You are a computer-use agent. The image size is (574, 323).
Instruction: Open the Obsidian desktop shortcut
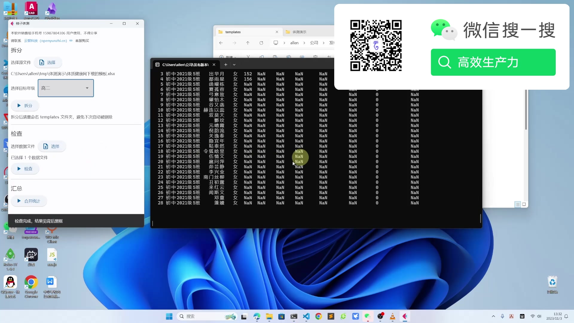52,10
